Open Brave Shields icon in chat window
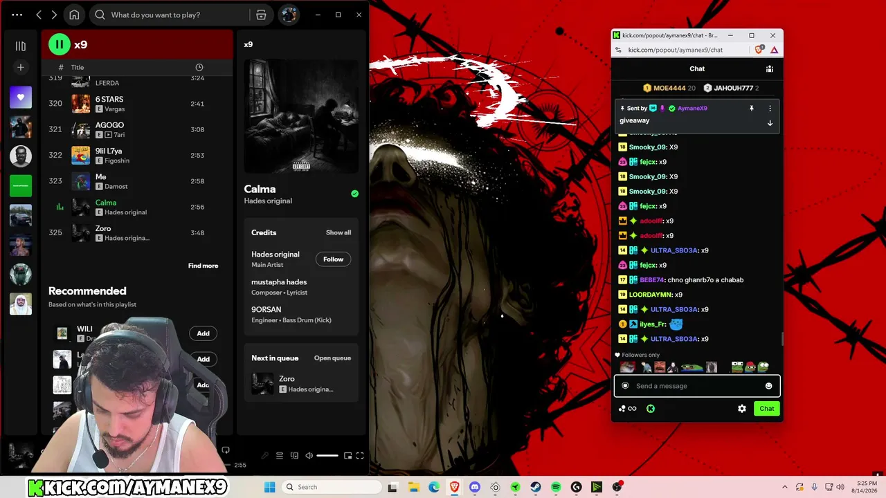Screen dimensions: 886x498 pyautogui.click(x=759, y=50)
